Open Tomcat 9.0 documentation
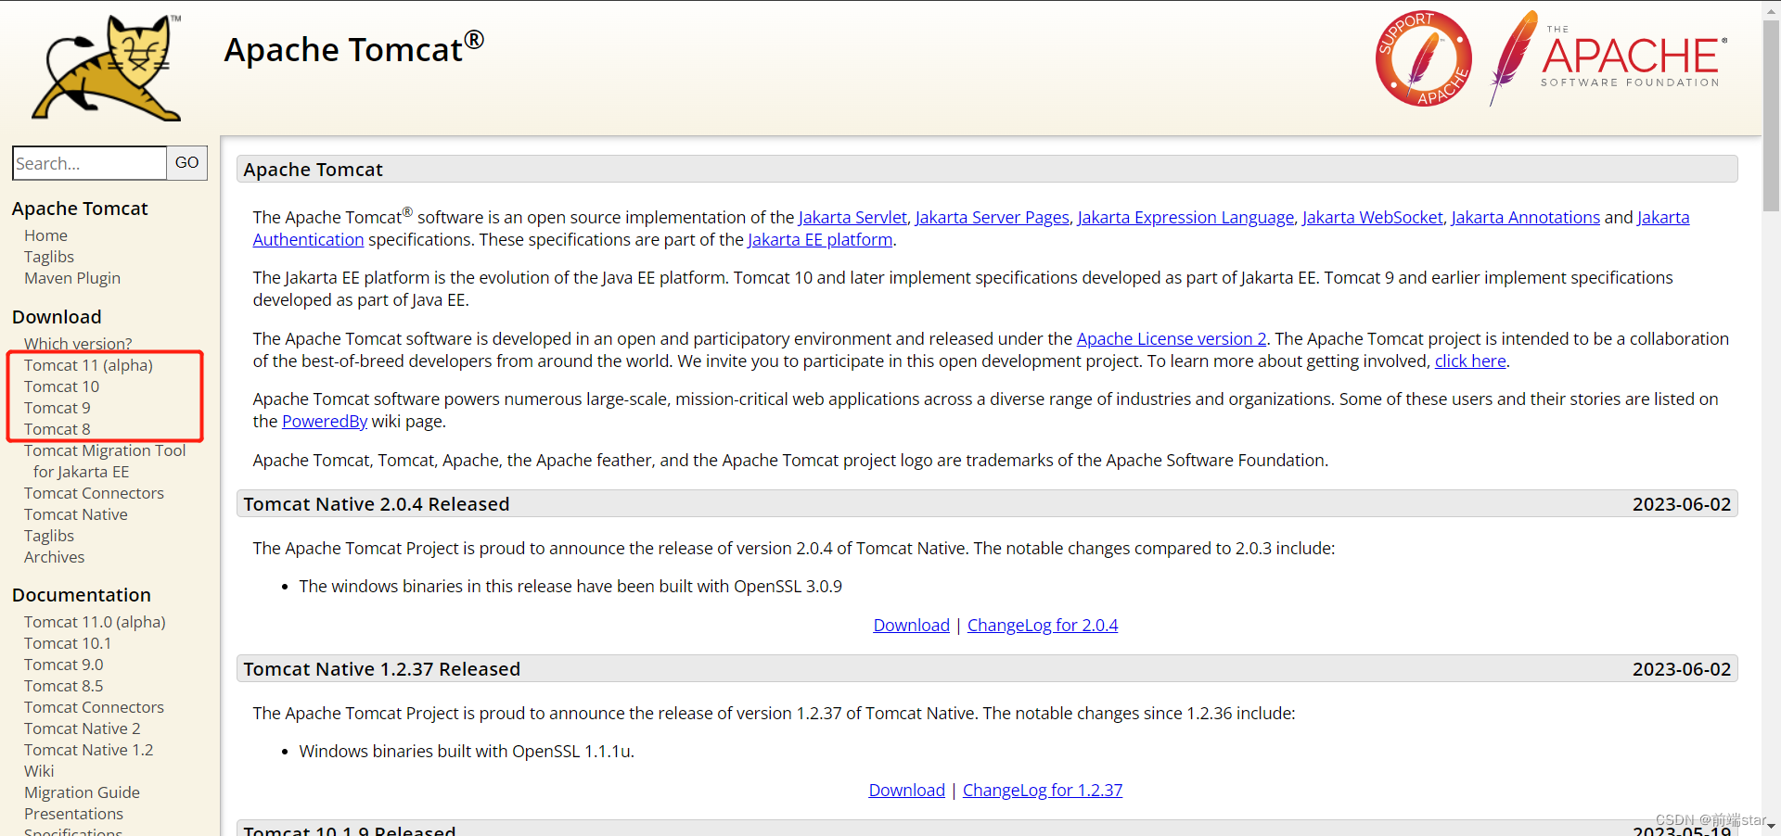Image resolution: width=1781 pixels, height=836 pixels. [x=64, y=665]
